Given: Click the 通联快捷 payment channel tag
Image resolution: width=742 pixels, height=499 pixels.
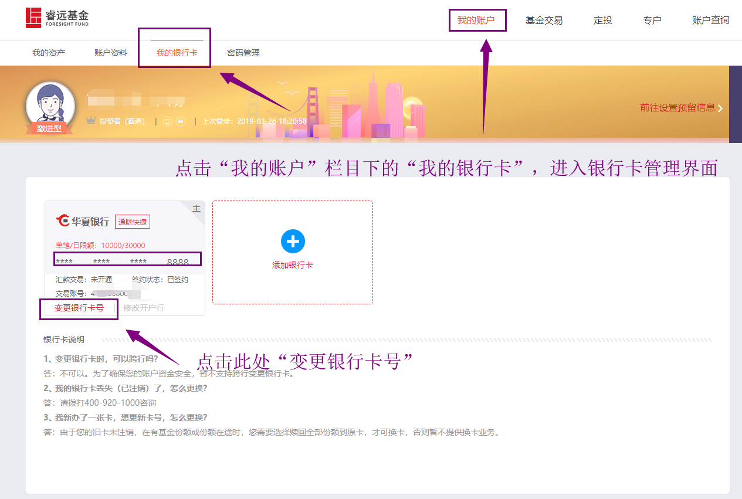Looking at the screenshot, I should [x=133, y=222].
